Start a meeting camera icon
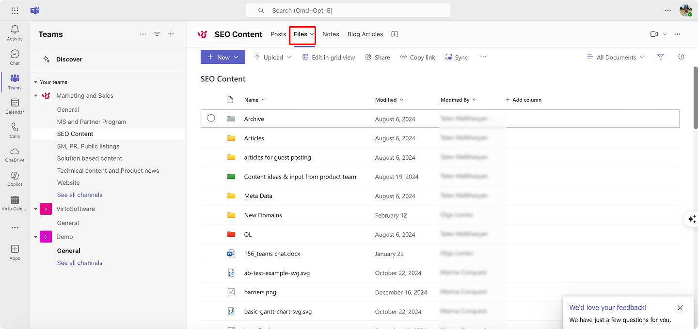 pyautogui.click(x=654, y=34)
